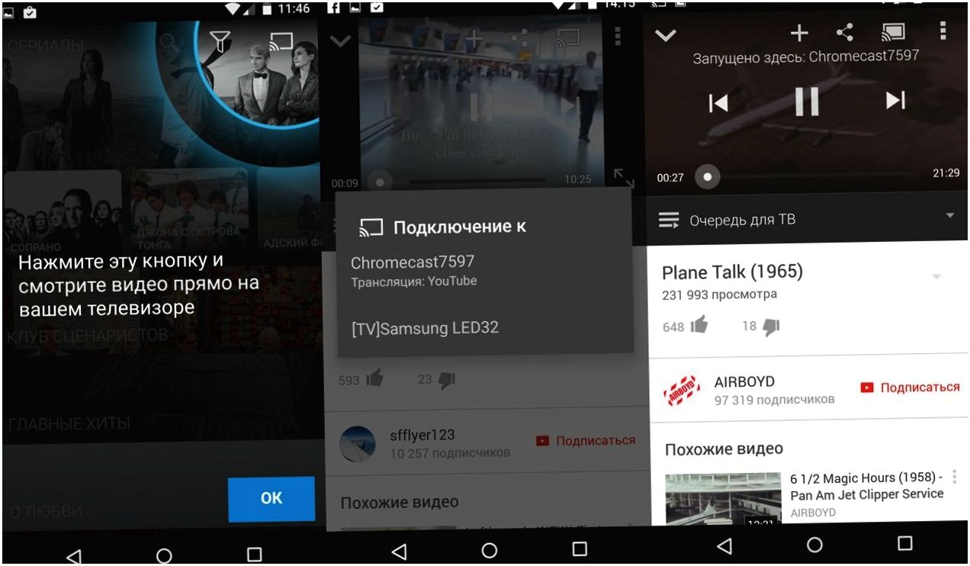Open AIRBOYD channel logo
The height and width of the screenshot is (566, 970).
[x=682, y=389]
